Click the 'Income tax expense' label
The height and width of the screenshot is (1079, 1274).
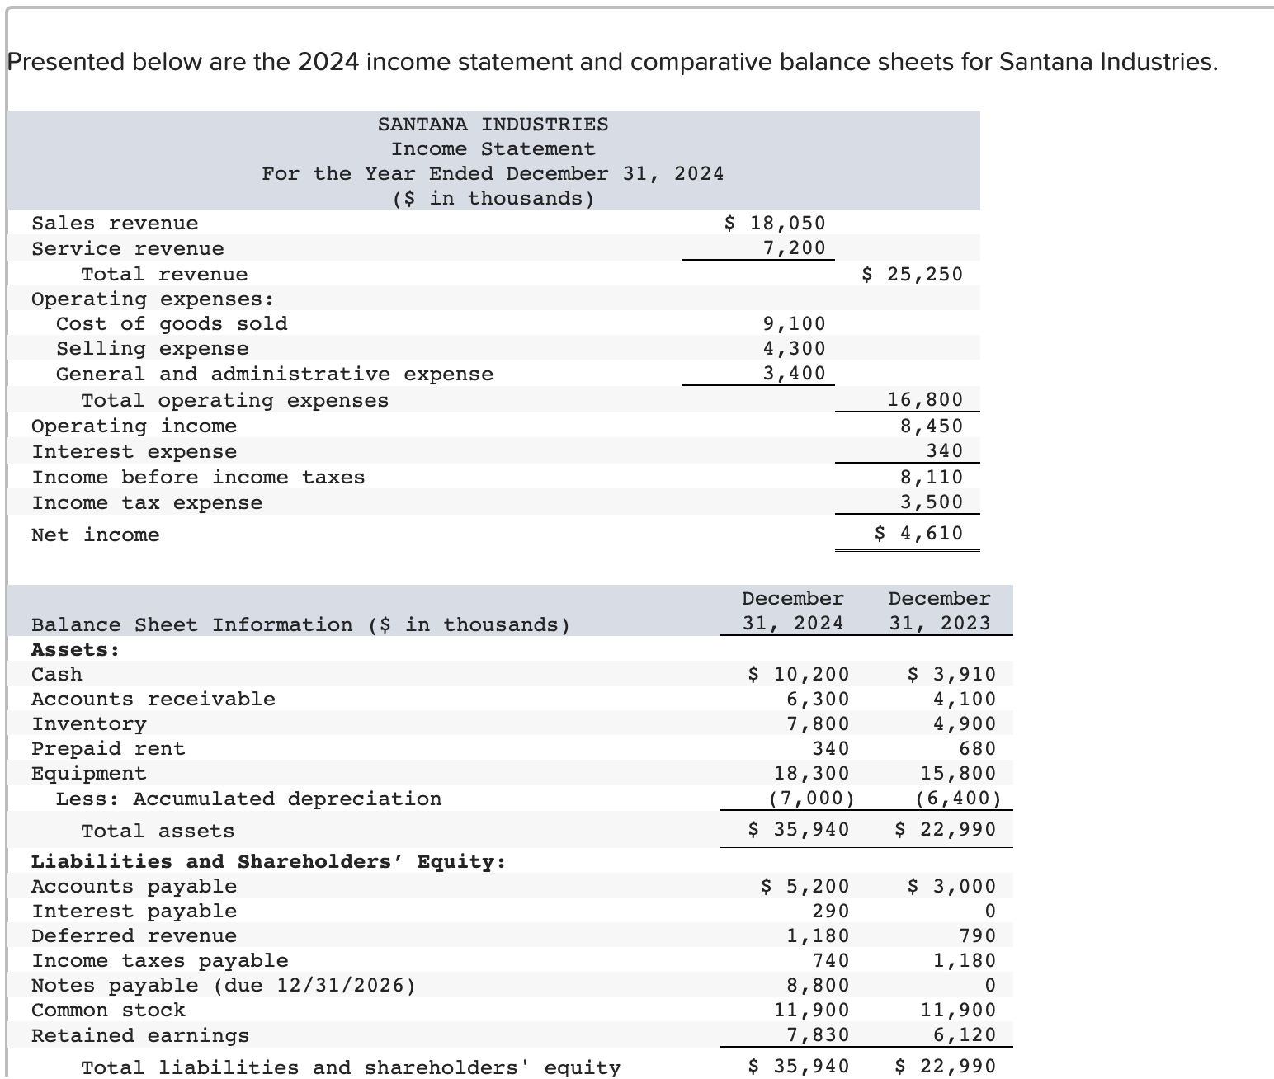147,503
